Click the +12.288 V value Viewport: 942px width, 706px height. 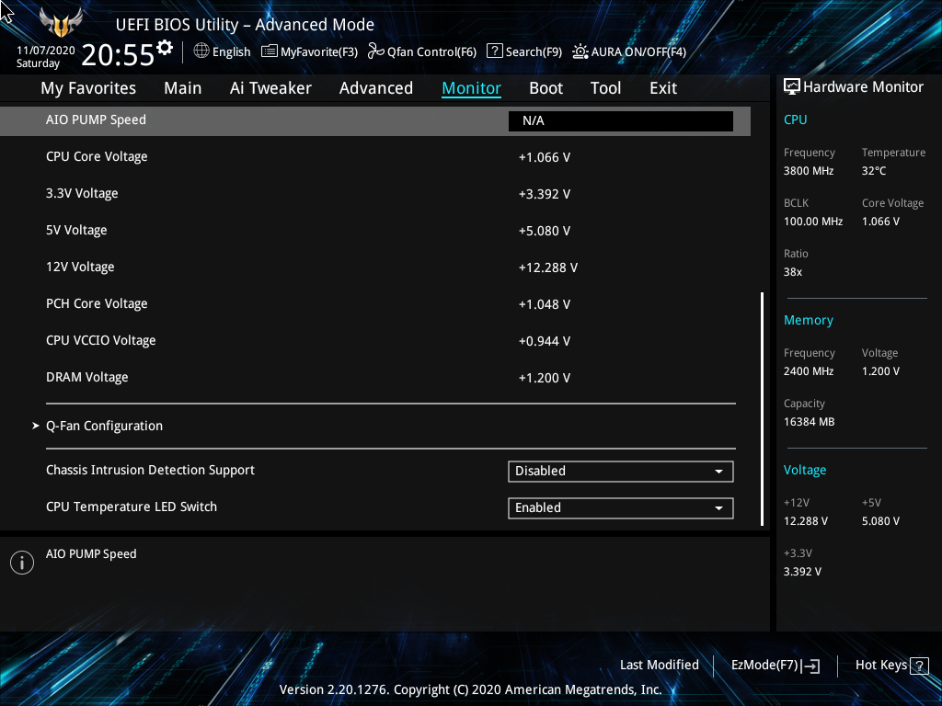point(548,268)
